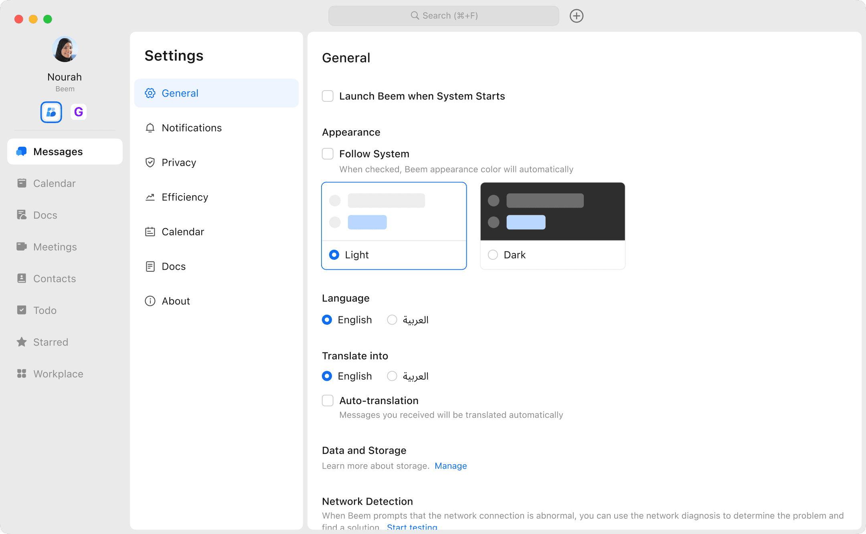The width and height of the screenshot is (866, 534).
Task: Click the Start testing network link
Action: coord(412,527)
